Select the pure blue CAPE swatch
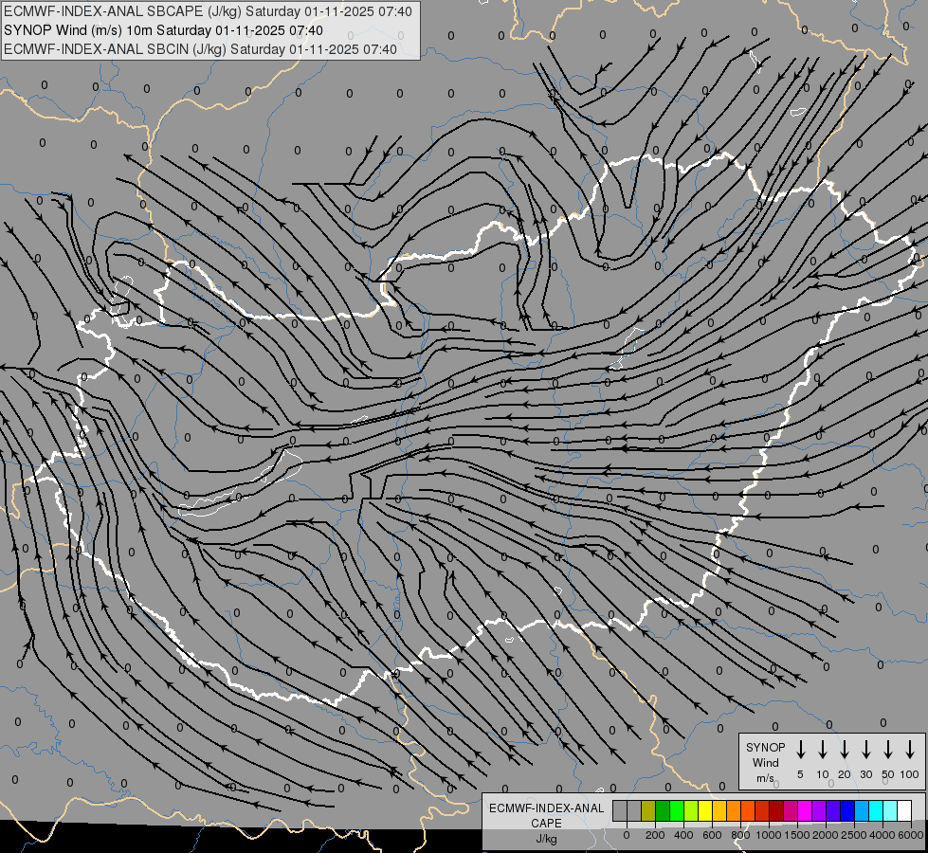The image size is (928, 853). tap(847, 810)
